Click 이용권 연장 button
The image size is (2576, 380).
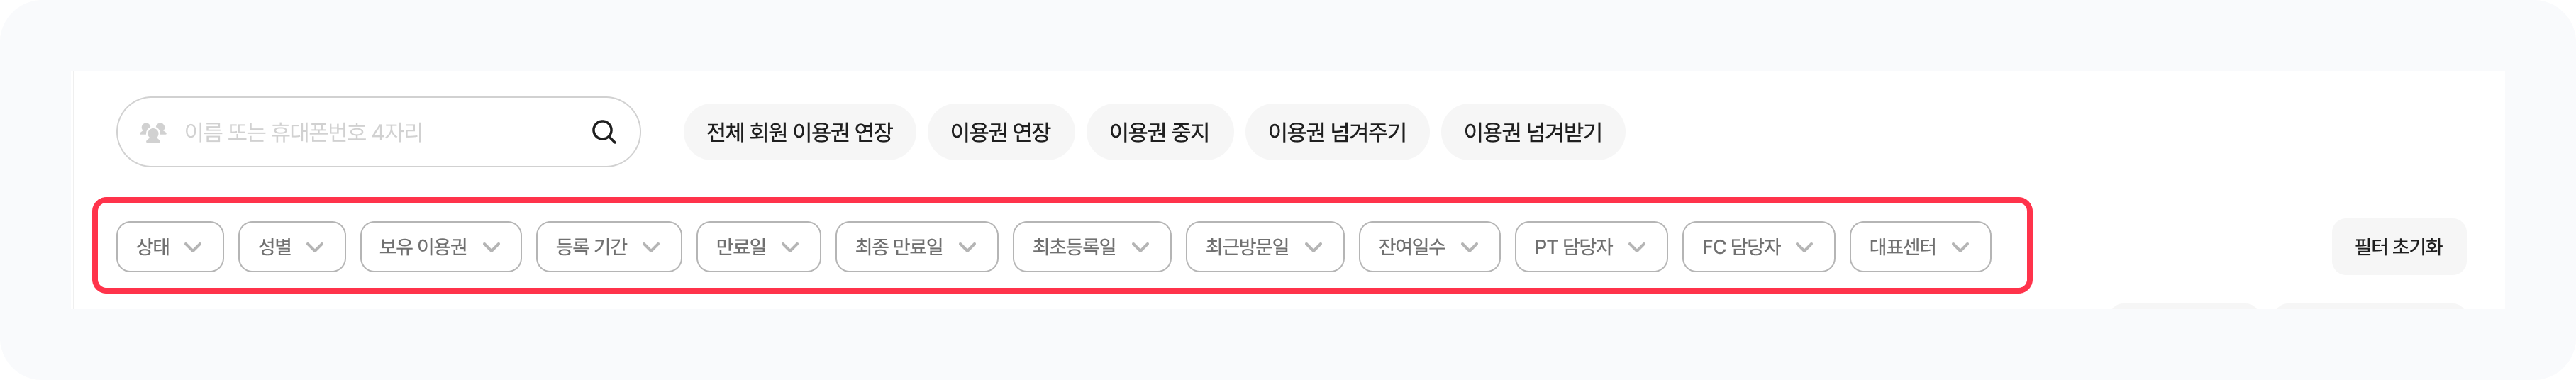[x=1000, y=132]
